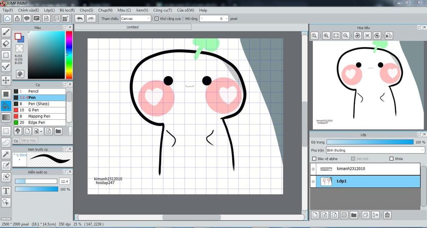Image resolution: width=427 pixels, height=228 pixels.
Task: Open the color palette icon in Màu panel
Action: coord(20,74)
